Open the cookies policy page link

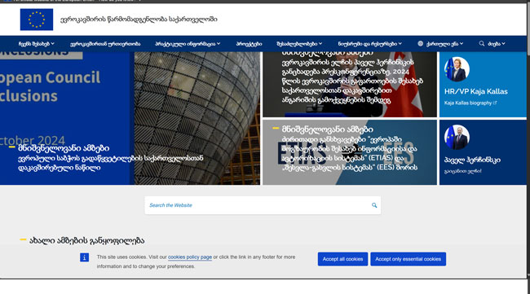(x=190, y=257)
